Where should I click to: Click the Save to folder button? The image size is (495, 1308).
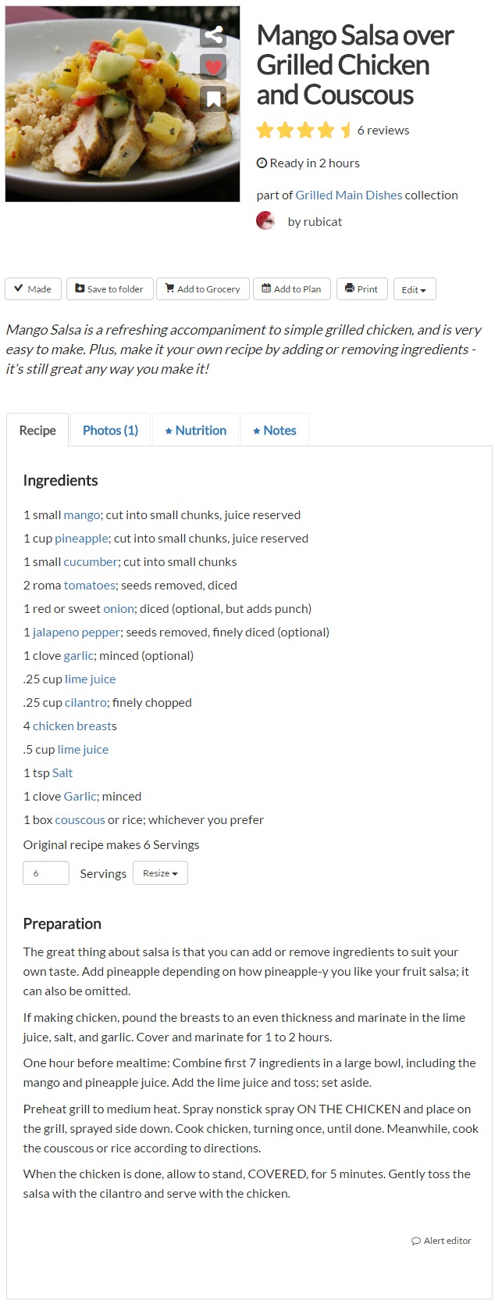(109, 289)
